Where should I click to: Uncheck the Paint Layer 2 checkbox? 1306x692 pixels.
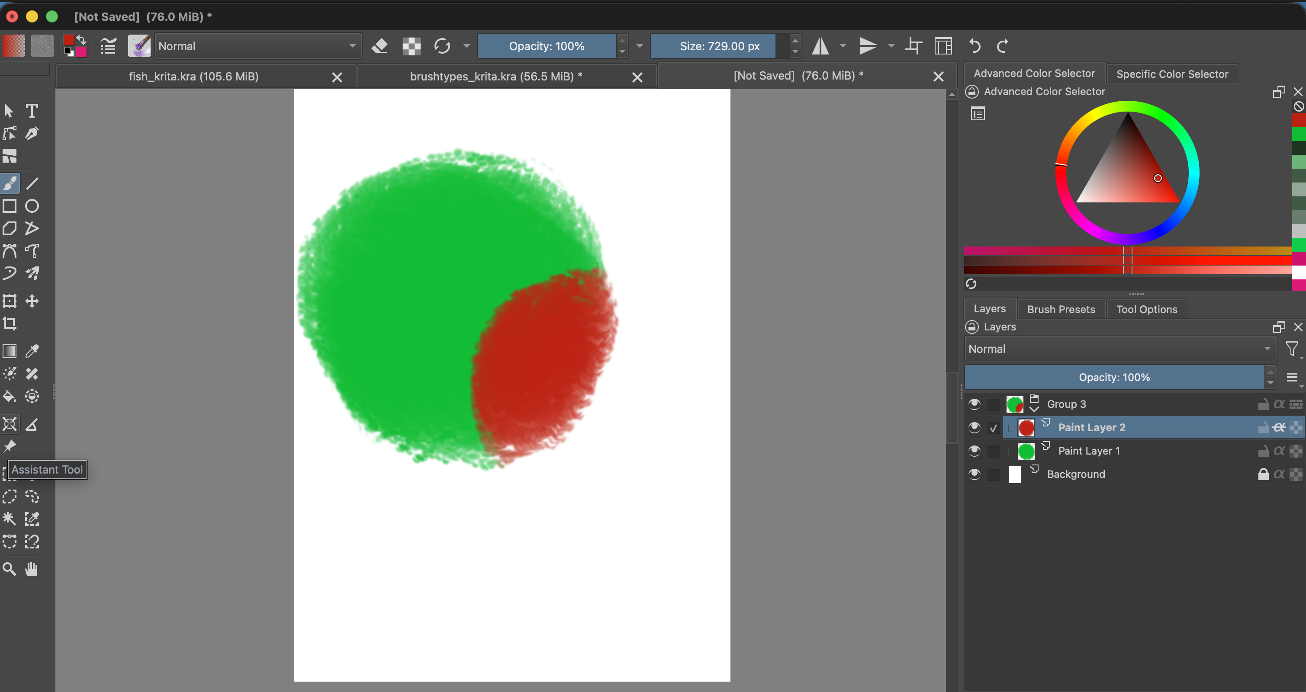(x=993, y=428)
